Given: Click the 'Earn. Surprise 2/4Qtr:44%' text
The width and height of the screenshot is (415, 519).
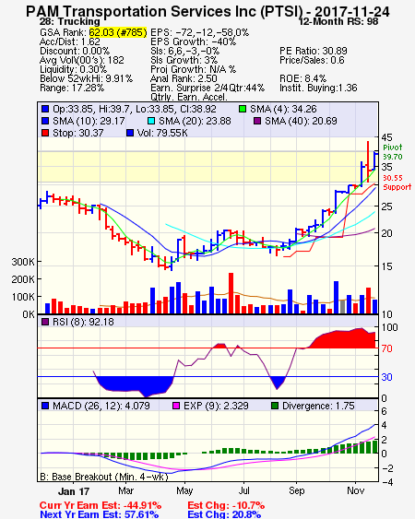Looking at the screenshot, I should [207, 88].
